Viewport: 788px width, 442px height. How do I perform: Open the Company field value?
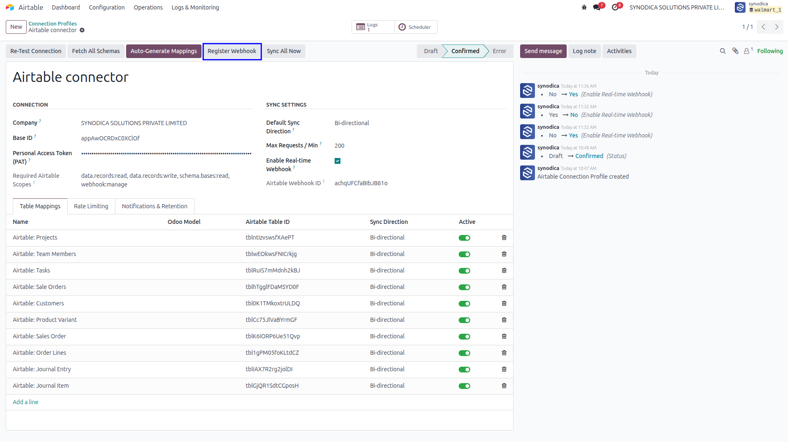click(x=134, y=123)
